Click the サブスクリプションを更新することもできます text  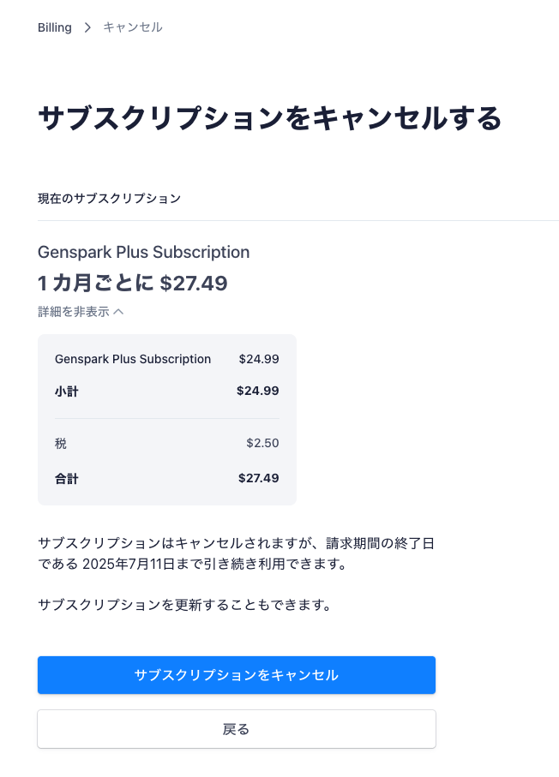184,605
